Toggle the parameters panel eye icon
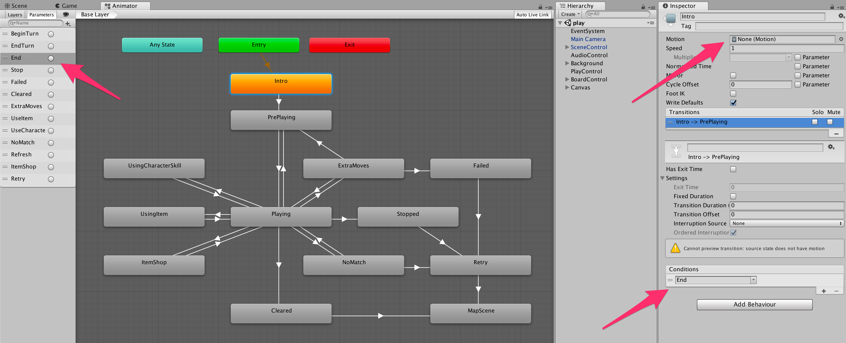Viewport: 846px width, 343px height. tap(66, 14)
